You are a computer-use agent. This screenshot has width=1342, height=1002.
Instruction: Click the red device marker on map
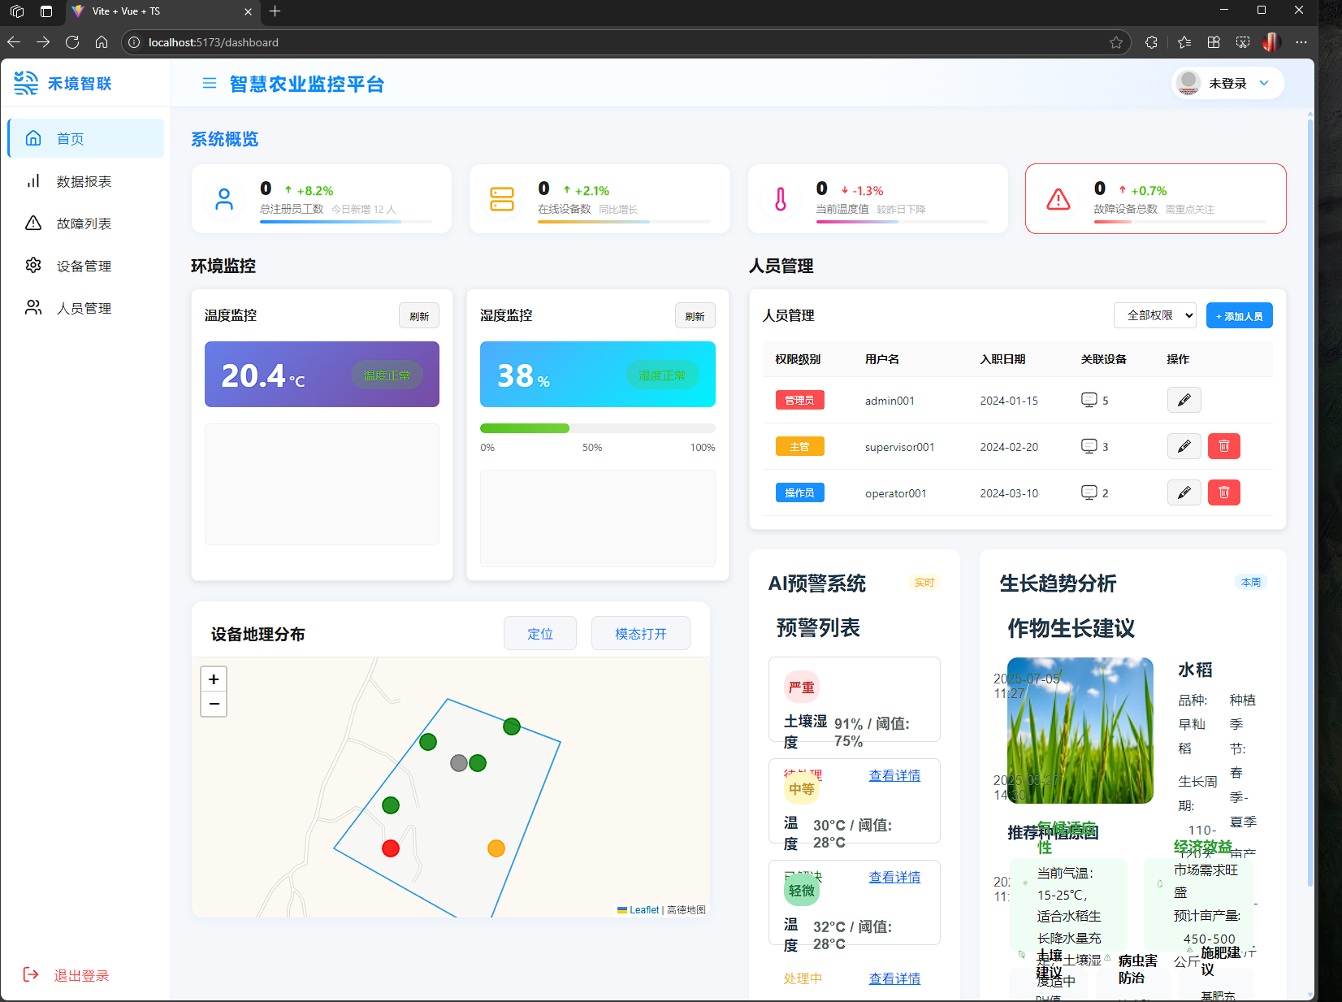coord(391,848)
